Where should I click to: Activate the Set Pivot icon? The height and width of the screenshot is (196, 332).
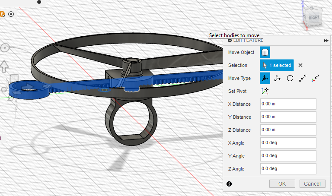click(x=265, y=91)
